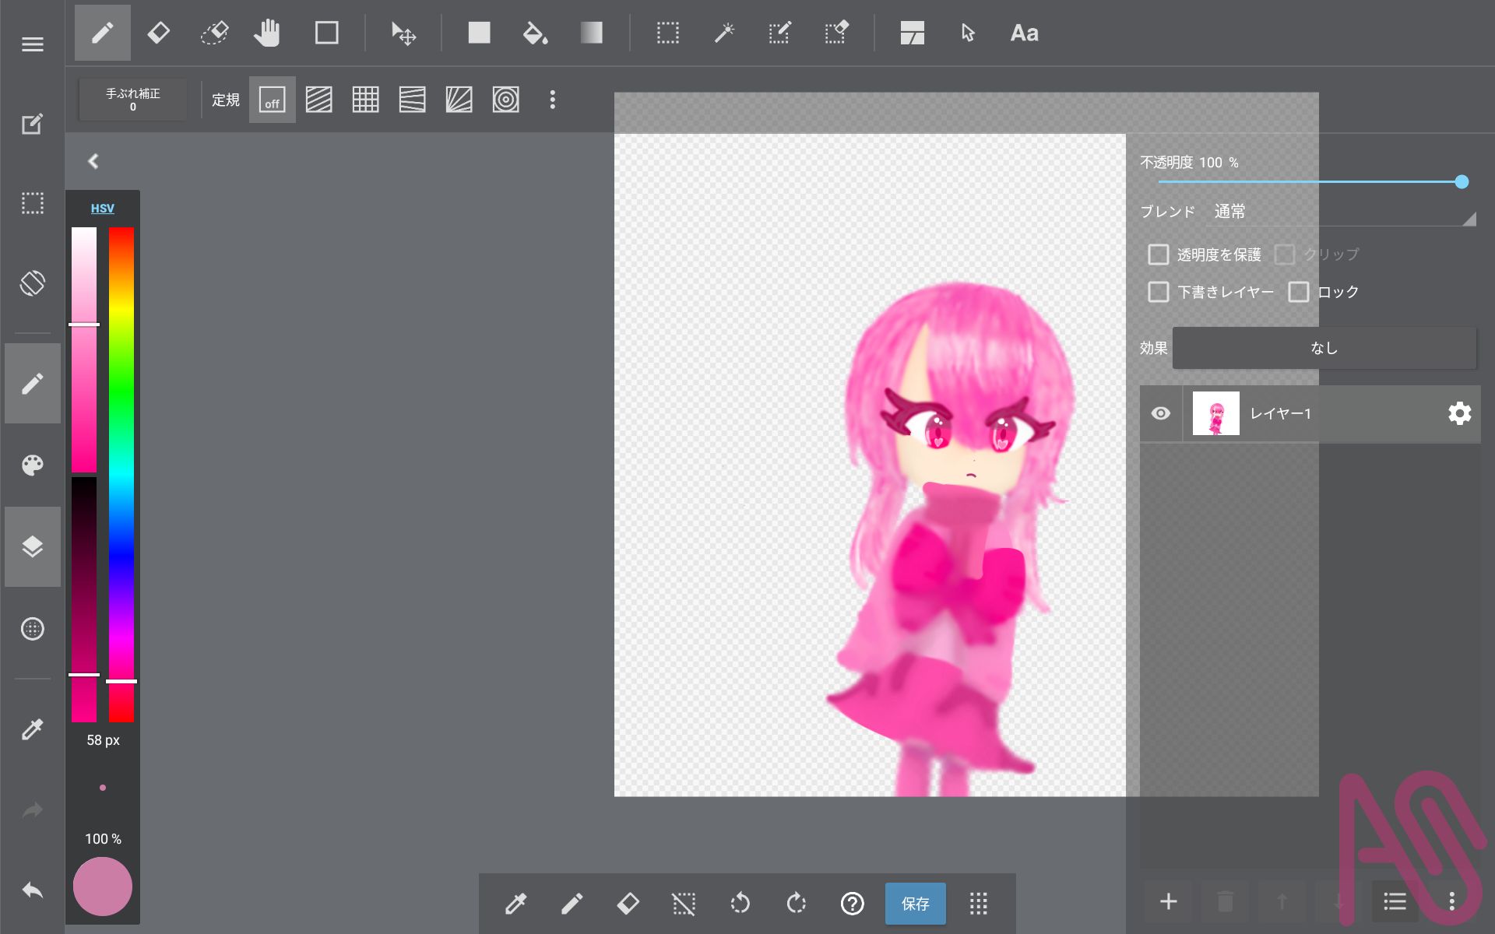Image resolution: width=1495 pixels, height=934 pixels.
Task: Enable the 下書きレイヤー checkbox
Action: (x=1159, y=292)
